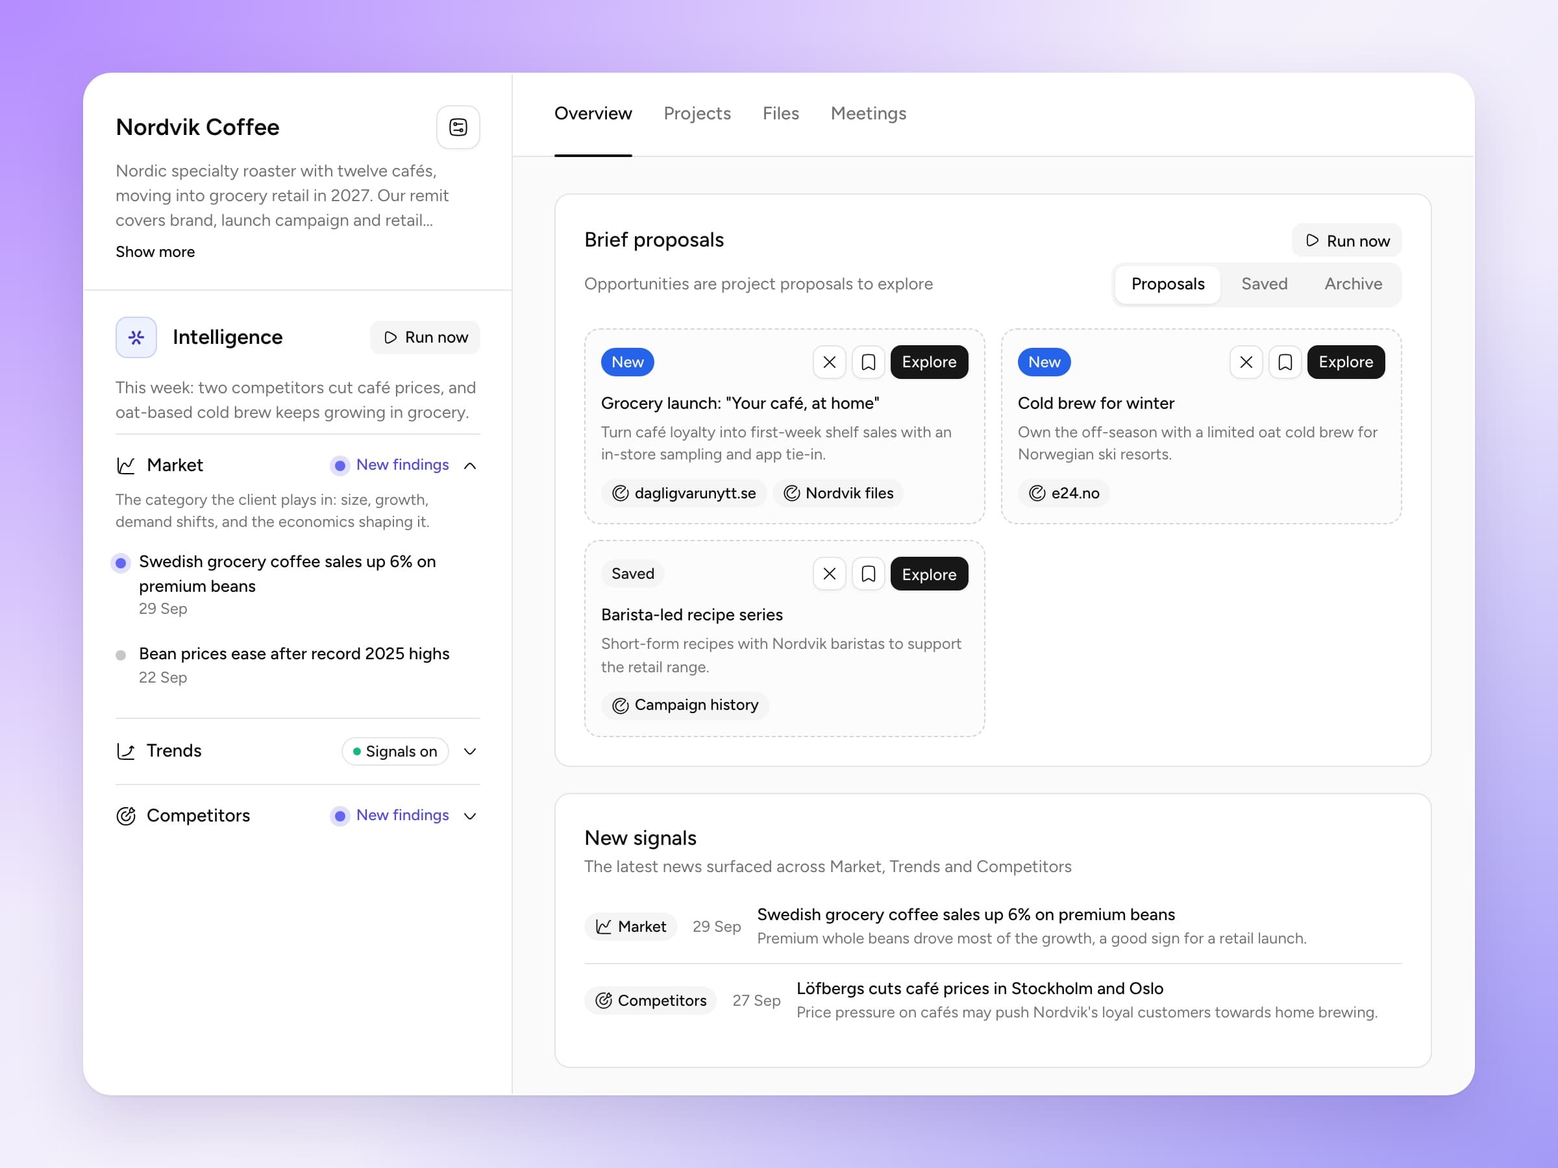Bookmark the Cold brew for winter proposal

1284,362
